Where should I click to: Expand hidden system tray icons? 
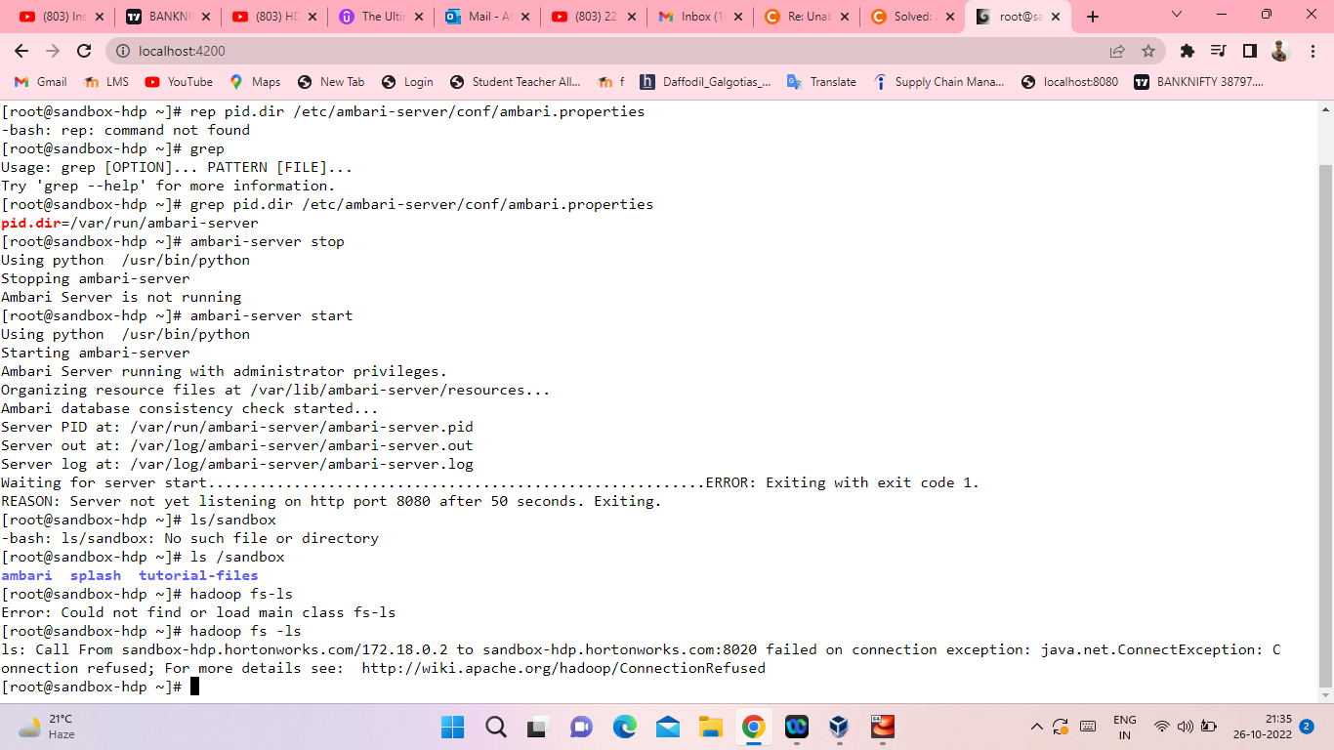point(1035,728)
